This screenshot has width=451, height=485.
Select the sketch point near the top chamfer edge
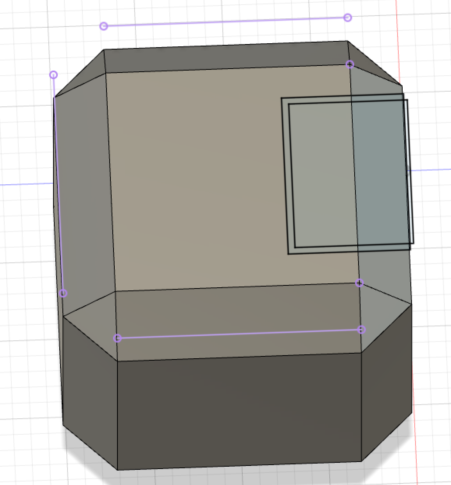[x=350, y=65]
